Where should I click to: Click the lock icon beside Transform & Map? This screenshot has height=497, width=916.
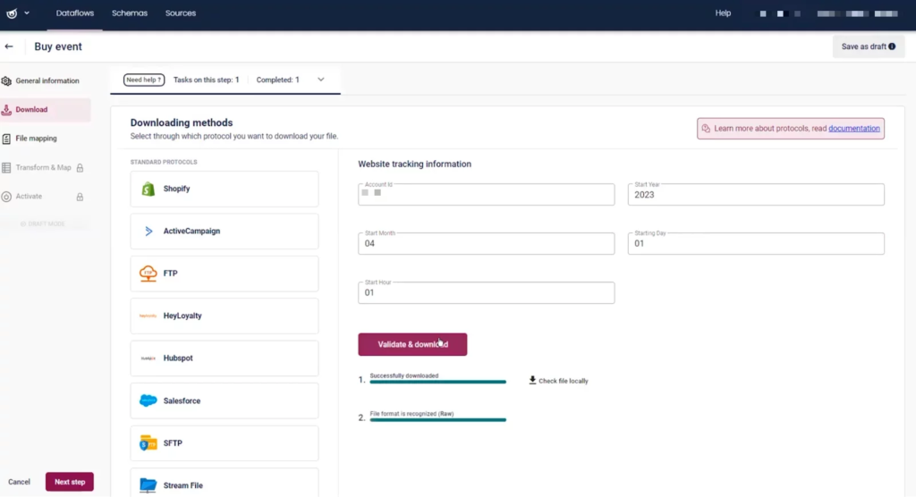(x=80, y=168)
